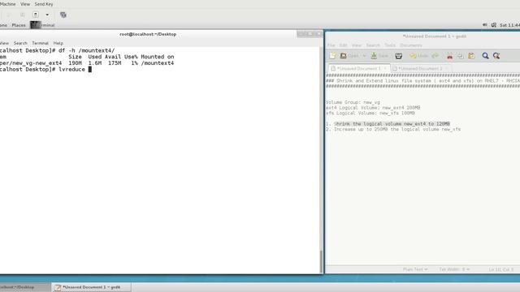Click the VM pause icon

tap(23, 15)
